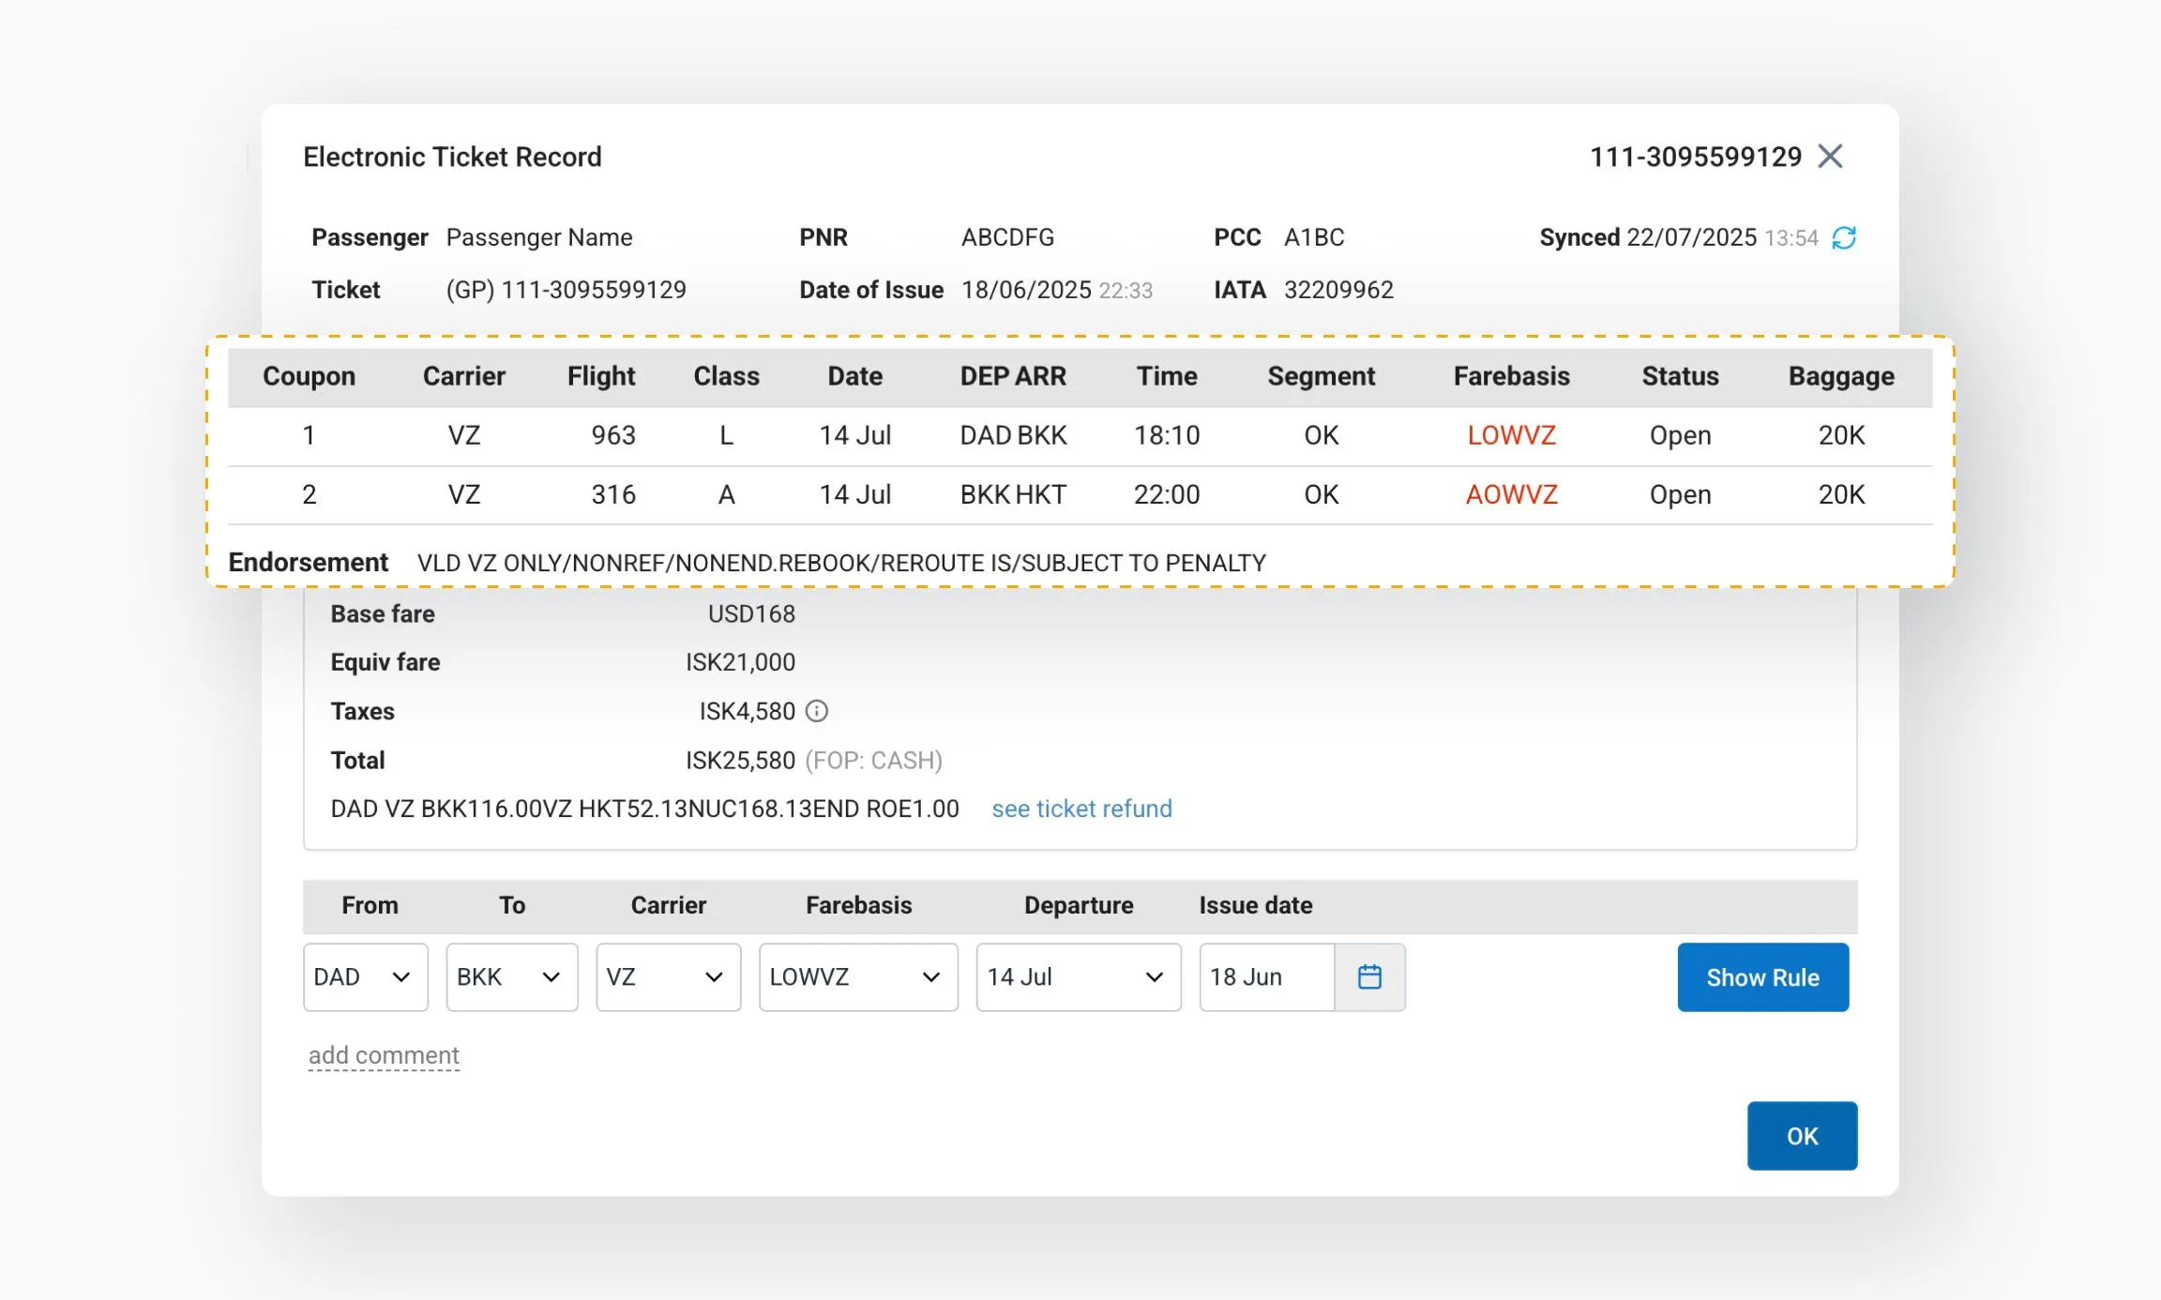Click the Issue date input field

coord(1265,977)
